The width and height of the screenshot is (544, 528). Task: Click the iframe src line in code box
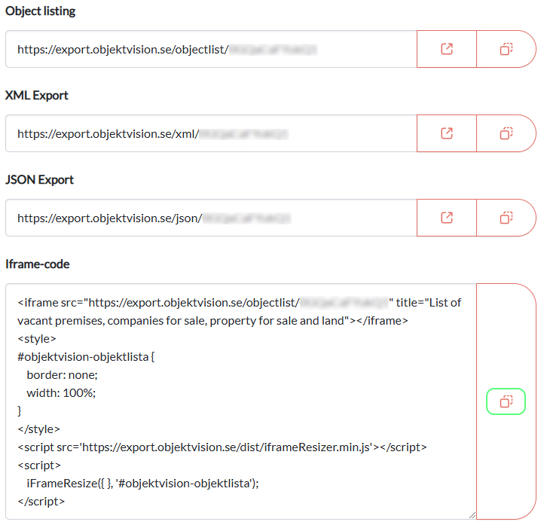(158, 303)
